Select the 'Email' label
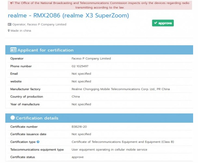This screenshot has height=163, width=198. [14, 74]
